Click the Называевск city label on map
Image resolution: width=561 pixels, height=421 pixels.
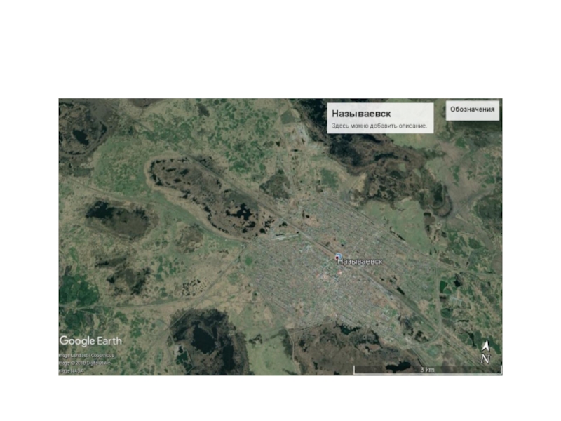[x=360, y=262]
